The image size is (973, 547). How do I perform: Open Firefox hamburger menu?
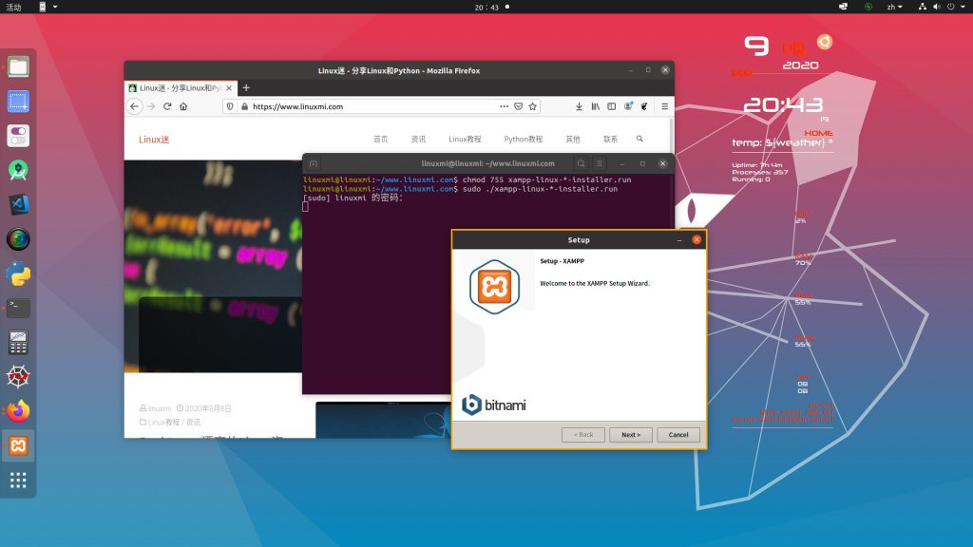(x=664, y=106)
